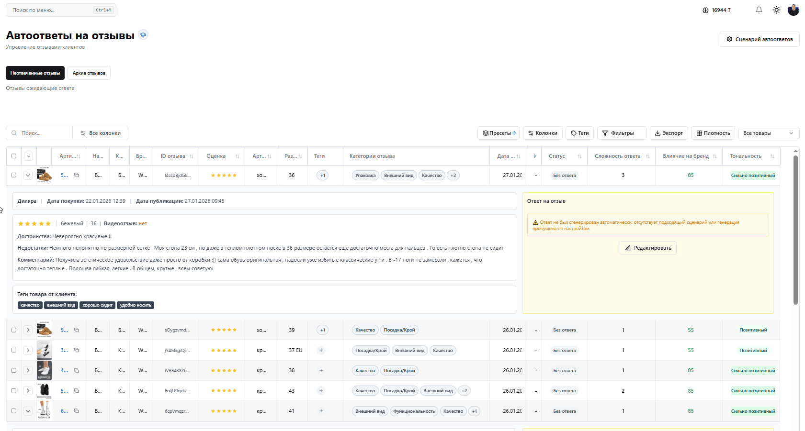Open the notifications bell icon
Screen dimensions: 805x431
pos(759,10)
